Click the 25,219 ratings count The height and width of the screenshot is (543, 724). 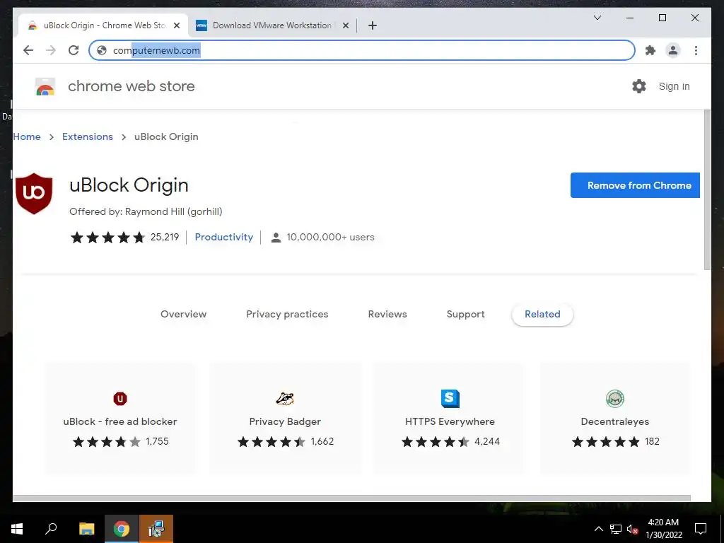(x=165, y=237)
